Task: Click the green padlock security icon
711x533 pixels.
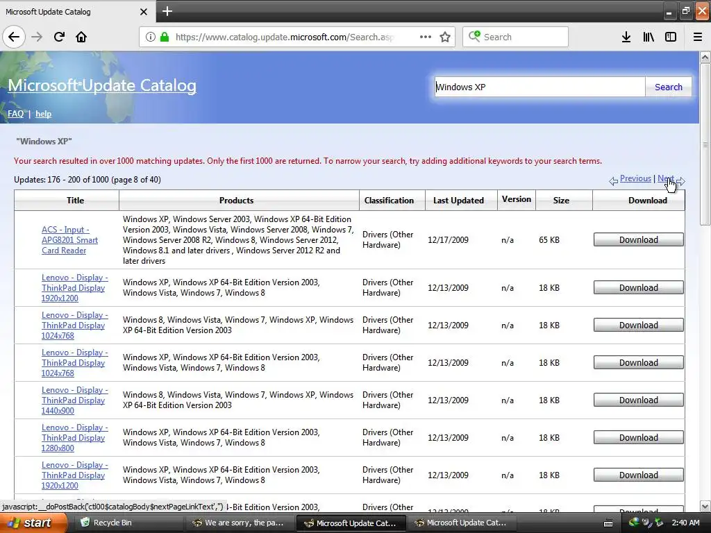Action: (x=165, y=37)
